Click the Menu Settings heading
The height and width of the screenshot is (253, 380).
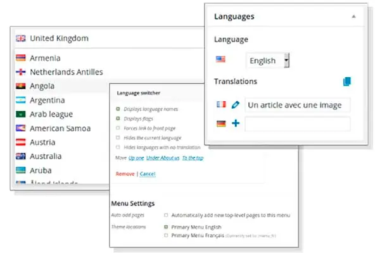pyautogui.click(x=133, y=204)
